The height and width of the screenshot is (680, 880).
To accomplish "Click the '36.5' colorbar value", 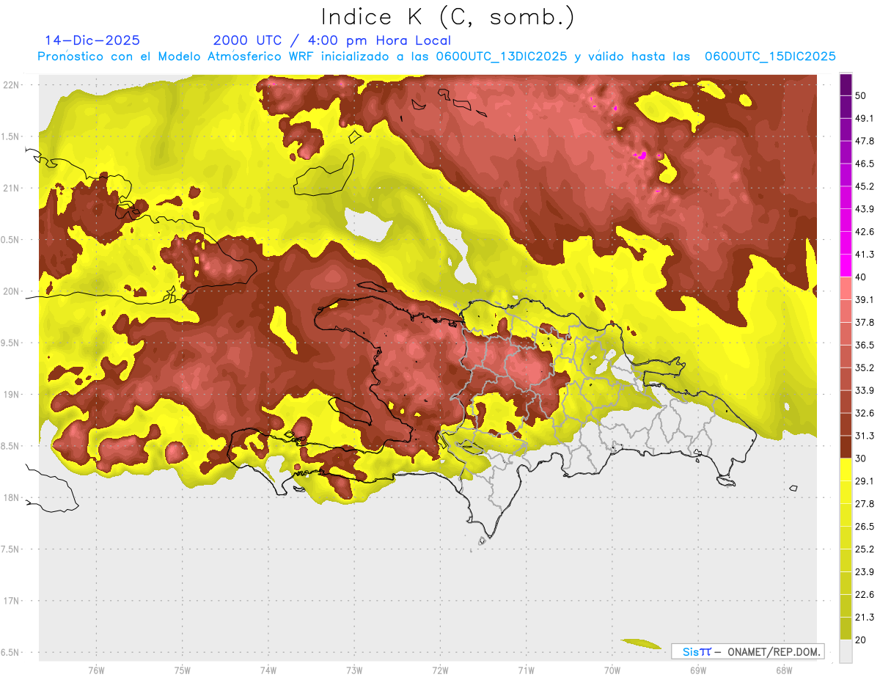I will point(864,345).
